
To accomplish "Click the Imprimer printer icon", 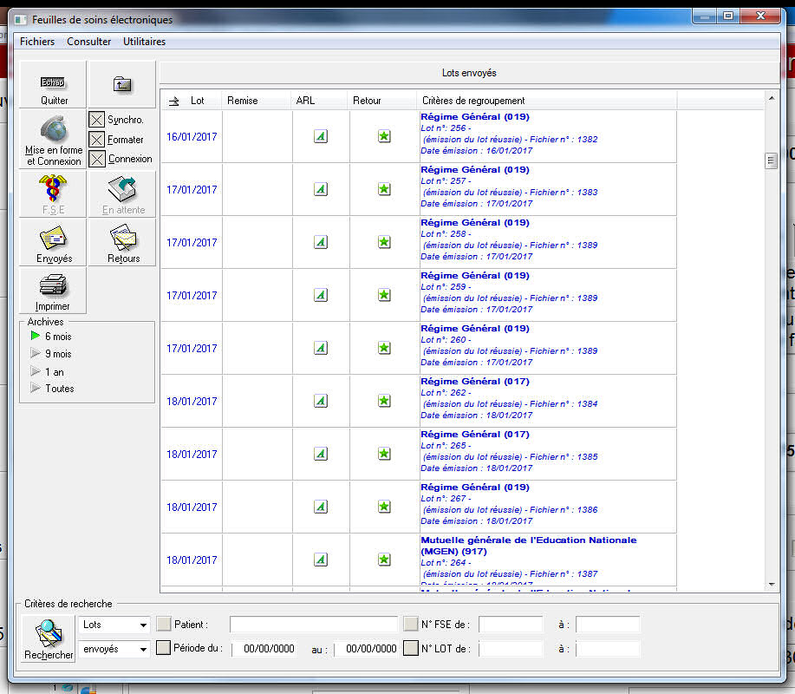I will pyautogui.click(x=54, y=291).
